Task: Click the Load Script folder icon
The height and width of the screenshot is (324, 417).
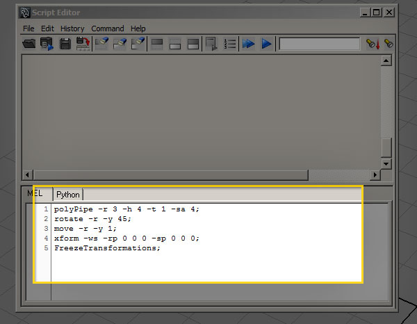Action: (29, 44)
